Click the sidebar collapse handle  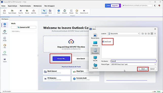tap(38, 56)
